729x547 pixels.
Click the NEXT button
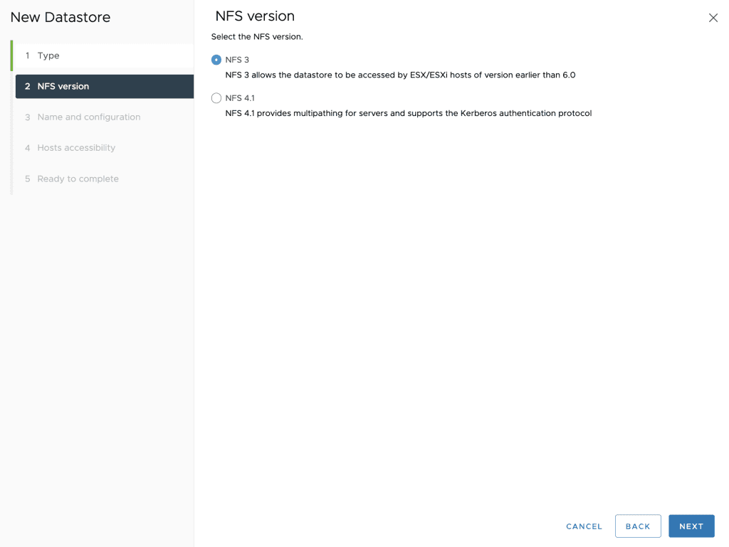tap(691, 526)
